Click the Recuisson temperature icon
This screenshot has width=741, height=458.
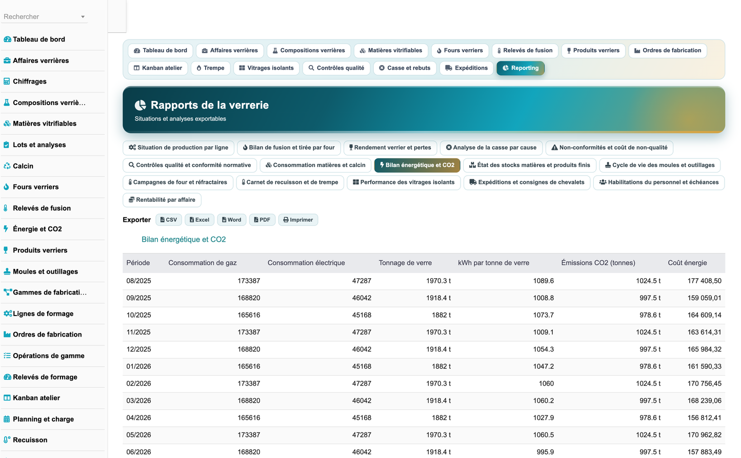click(7, 440)
